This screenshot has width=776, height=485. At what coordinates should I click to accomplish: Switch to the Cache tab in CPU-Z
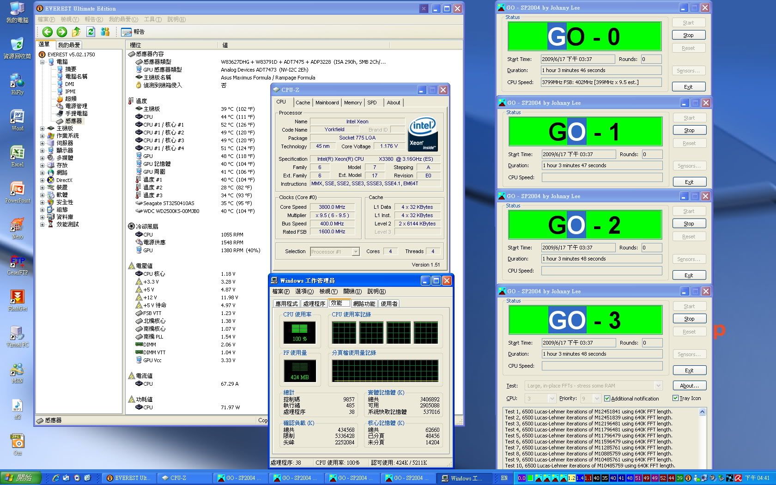tap(303, 103)
